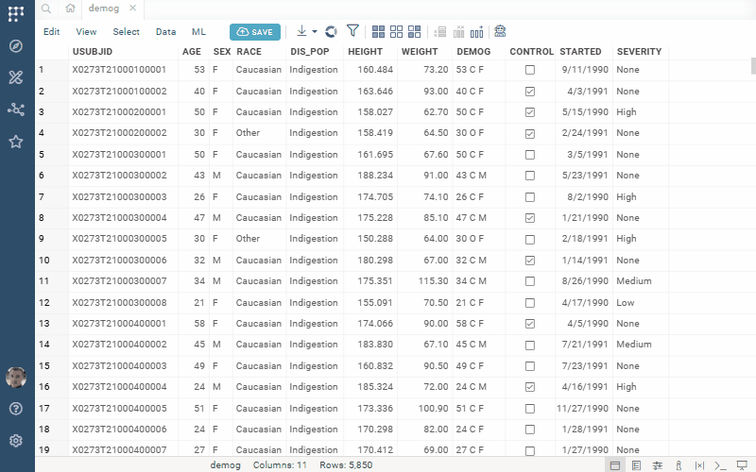Uncheck CONTROL box in row 3

[x=530, y=112]
